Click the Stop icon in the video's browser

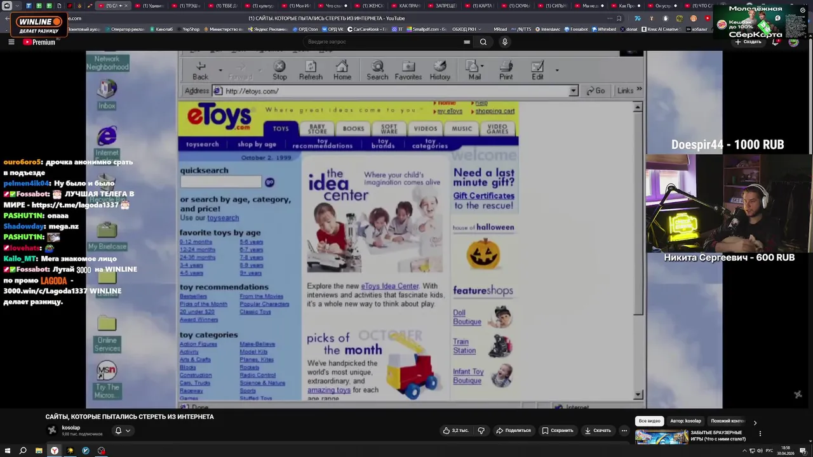(x=279, y=70)
